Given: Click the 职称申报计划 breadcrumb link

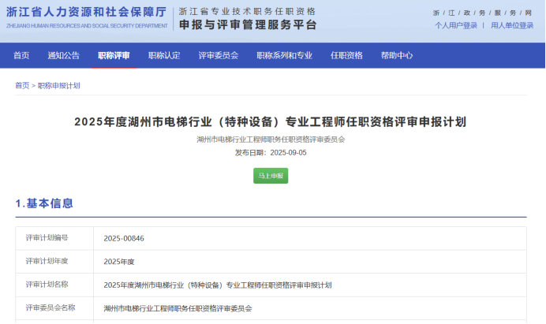Looking at the screenshot, I should 59,85.
